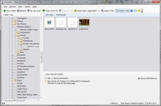The width and height of the screenshot is (161, 106).
Task: Select My Photos in the folder tree
Action: pyautogui.click(x=22, y=24)
